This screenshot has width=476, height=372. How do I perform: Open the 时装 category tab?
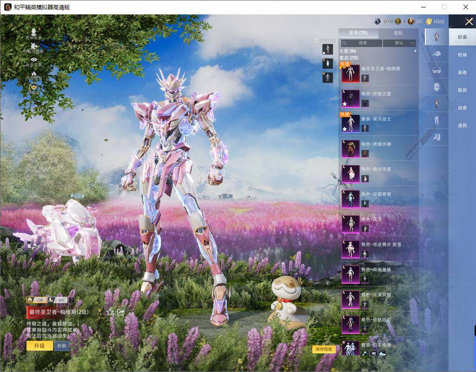pyautogui.click(x=463, y=37)
